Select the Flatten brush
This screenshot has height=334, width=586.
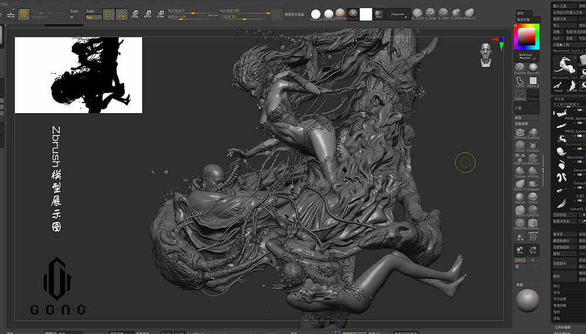[520, 172]
